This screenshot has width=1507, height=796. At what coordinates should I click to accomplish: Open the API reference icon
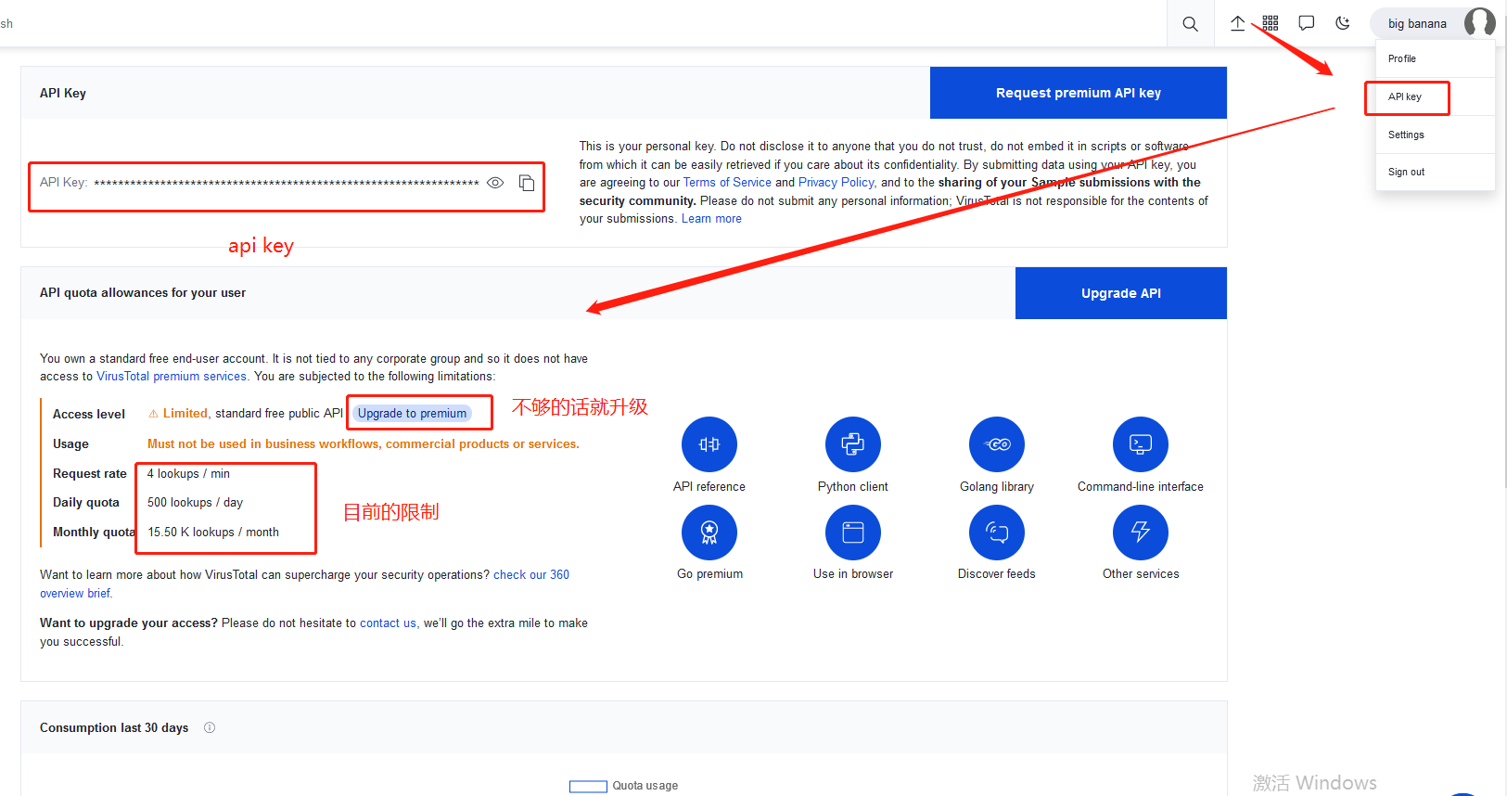709,444
